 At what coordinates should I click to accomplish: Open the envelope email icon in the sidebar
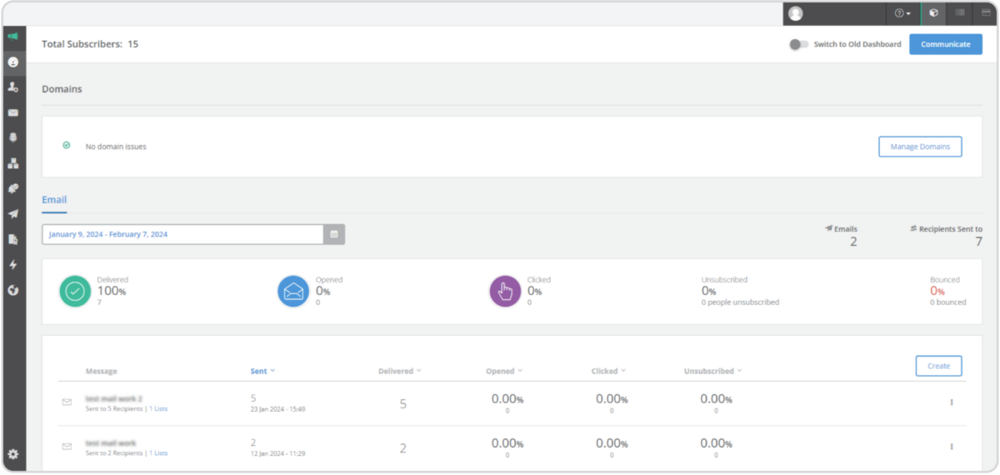pos(12,112)
